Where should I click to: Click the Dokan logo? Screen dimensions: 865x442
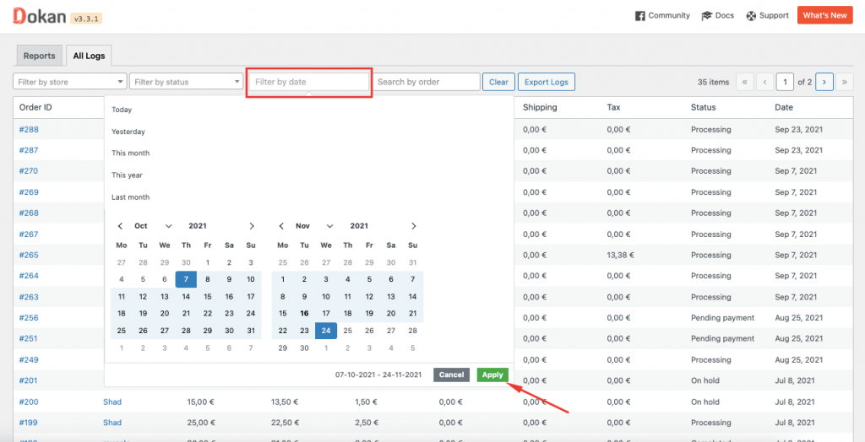pos(39,15)
